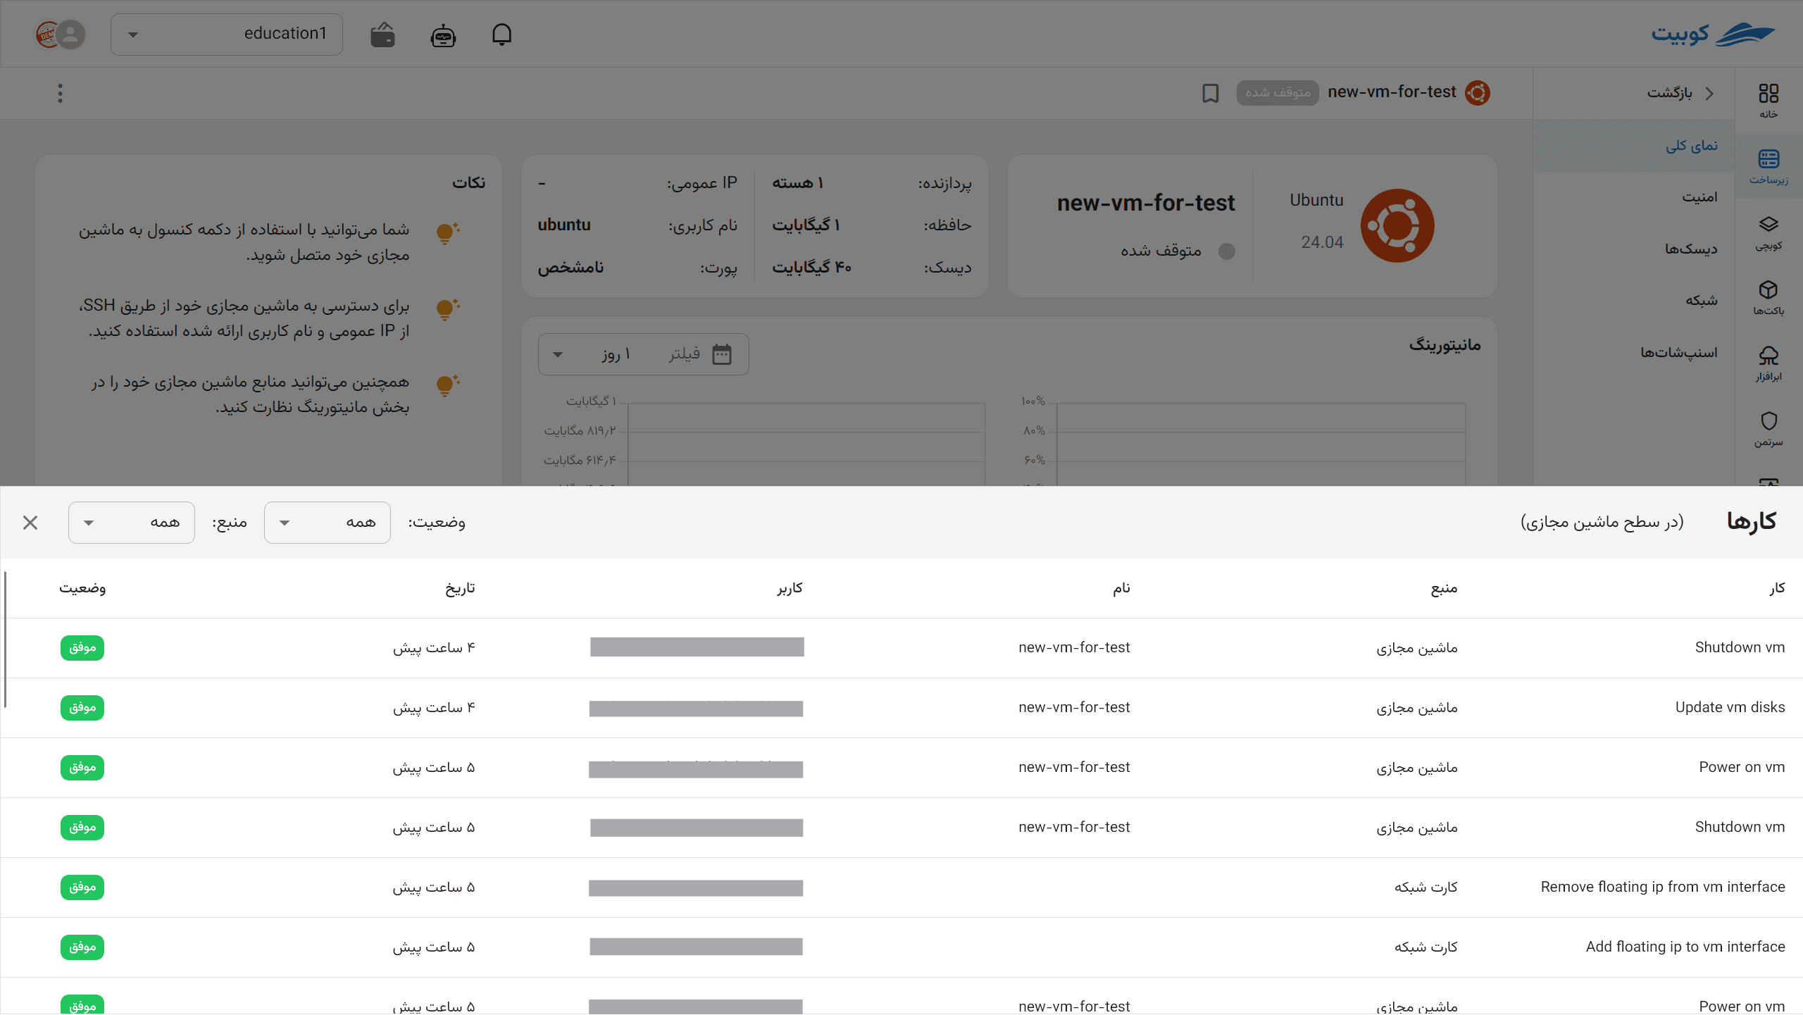Click Add floating ip to vm interface
The height and width of the screenshot is (1015, 1803).
1685,947
